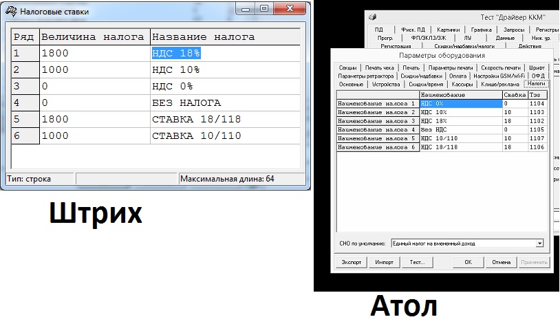560x326 pixels.
Task: Select the Прогр. tab
Action: click(x=385, y=38)
